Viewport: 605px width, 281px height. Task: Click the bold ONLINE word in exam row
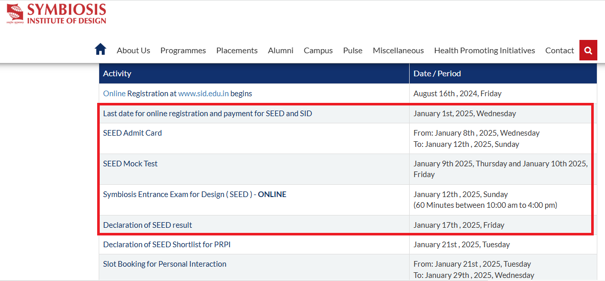272,194
